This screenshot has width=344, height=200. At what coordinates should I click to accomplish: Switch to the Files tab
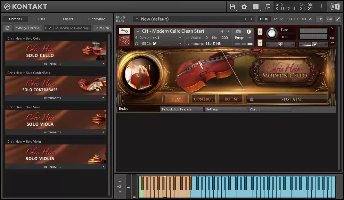click(x=41, y=19)
